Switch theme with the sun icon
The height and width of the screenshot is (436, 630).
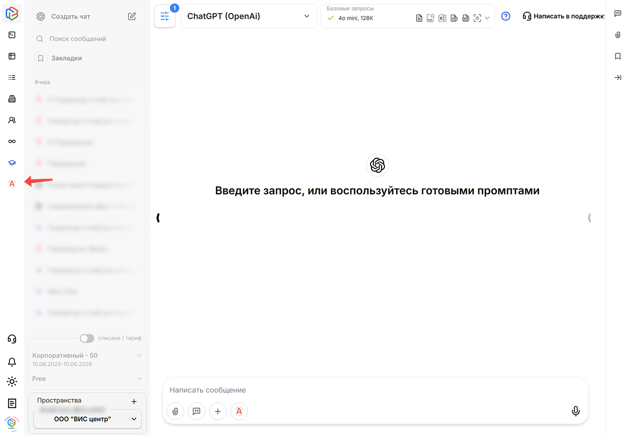pyautogui.click(x=12, y=381)
